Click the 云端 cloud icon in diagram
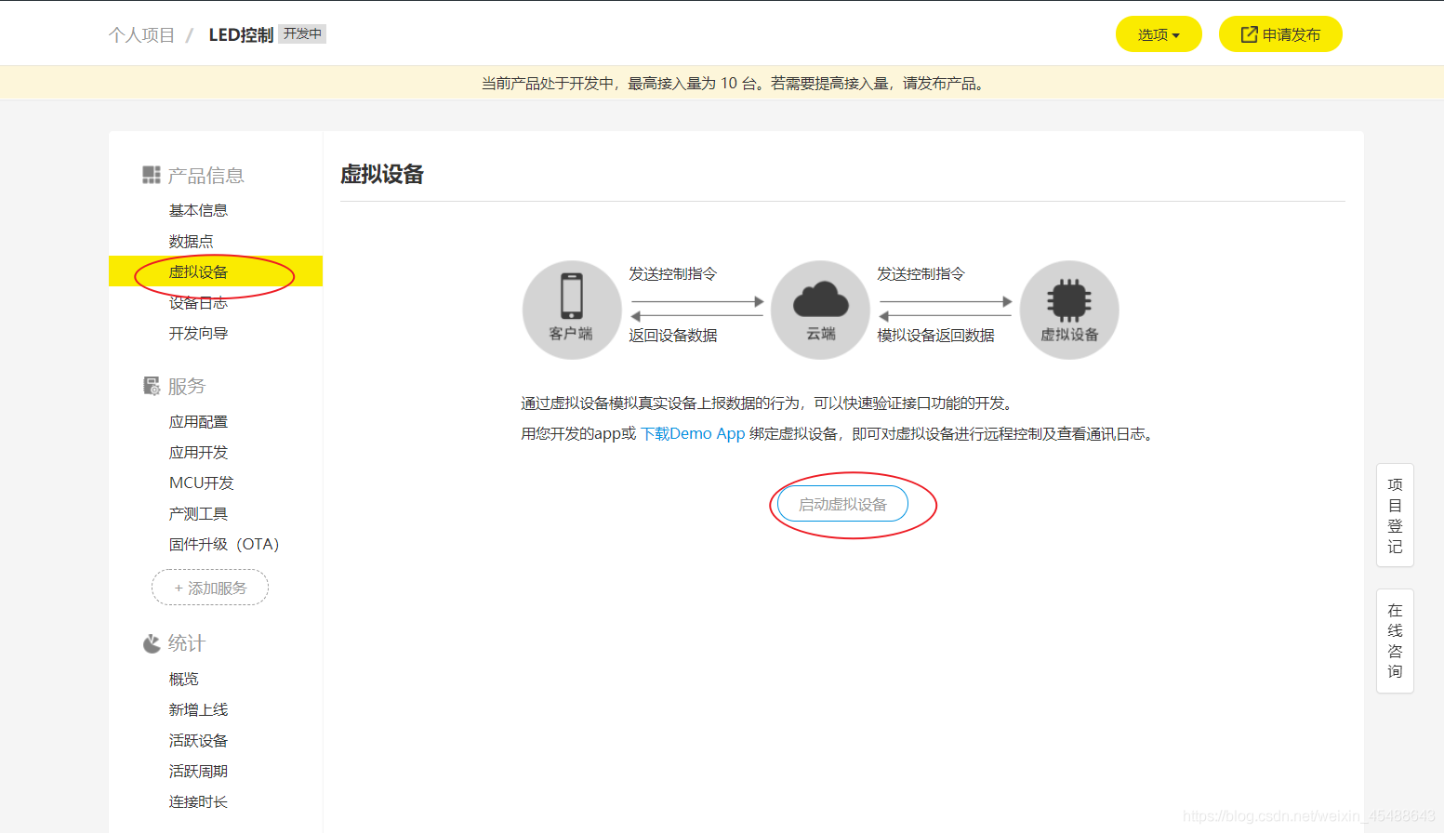This screenshot has width=1444, height=833. [820, 300]
